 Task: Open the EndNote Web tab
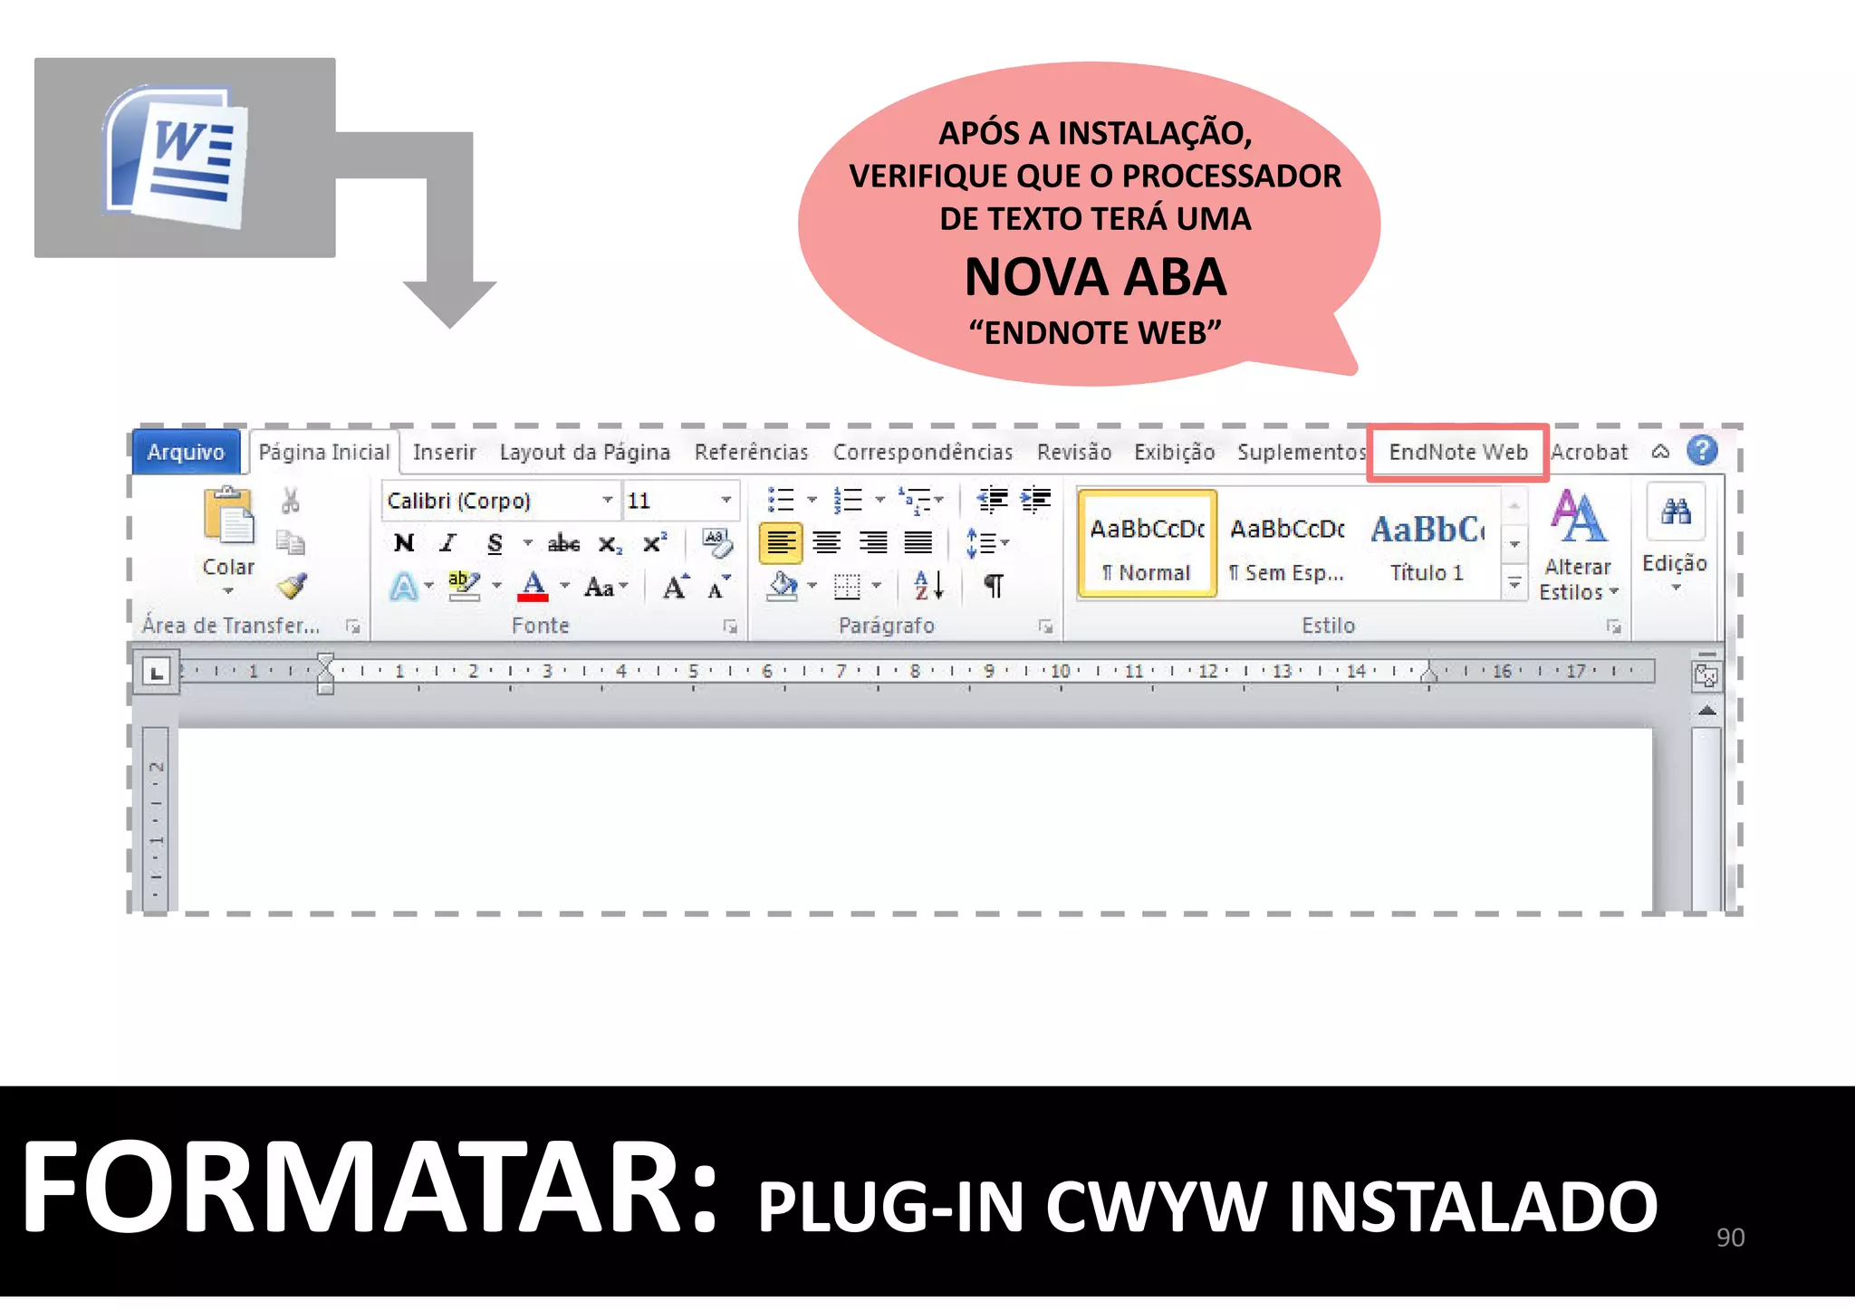[1458, 452]
